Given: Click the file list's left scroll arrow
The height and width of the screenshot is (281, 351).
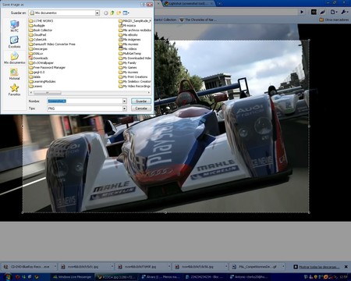Looking at the screenshot, I should coord(31,93).
